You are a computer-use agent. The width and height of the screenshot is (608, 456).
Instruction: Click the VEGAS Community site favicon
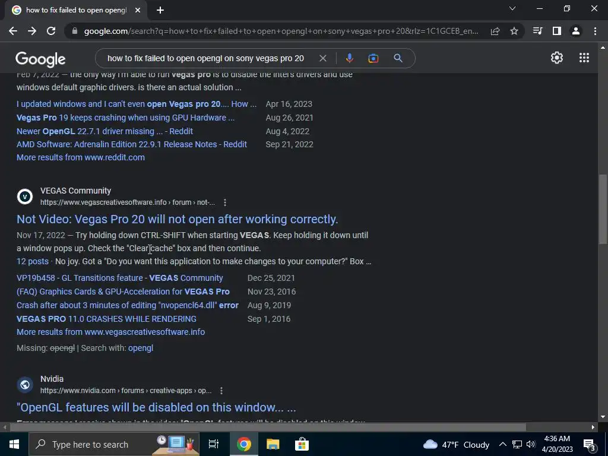point(25,197)
